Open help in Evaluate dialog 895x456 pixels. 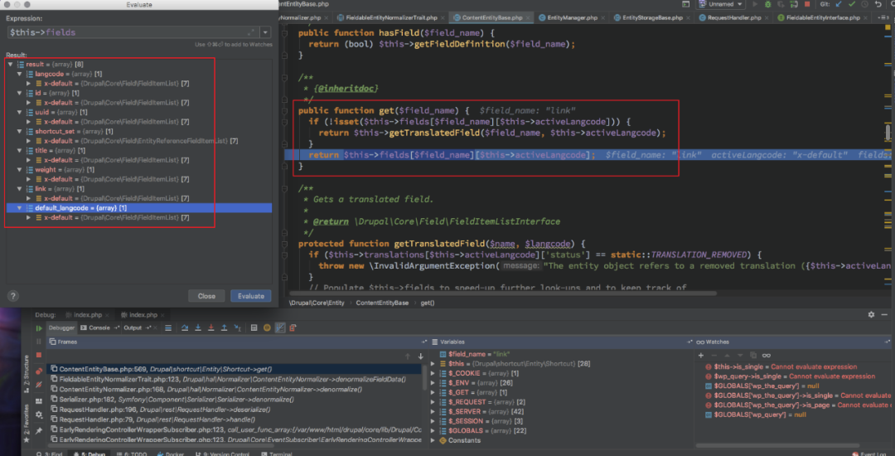coord(14,296)
